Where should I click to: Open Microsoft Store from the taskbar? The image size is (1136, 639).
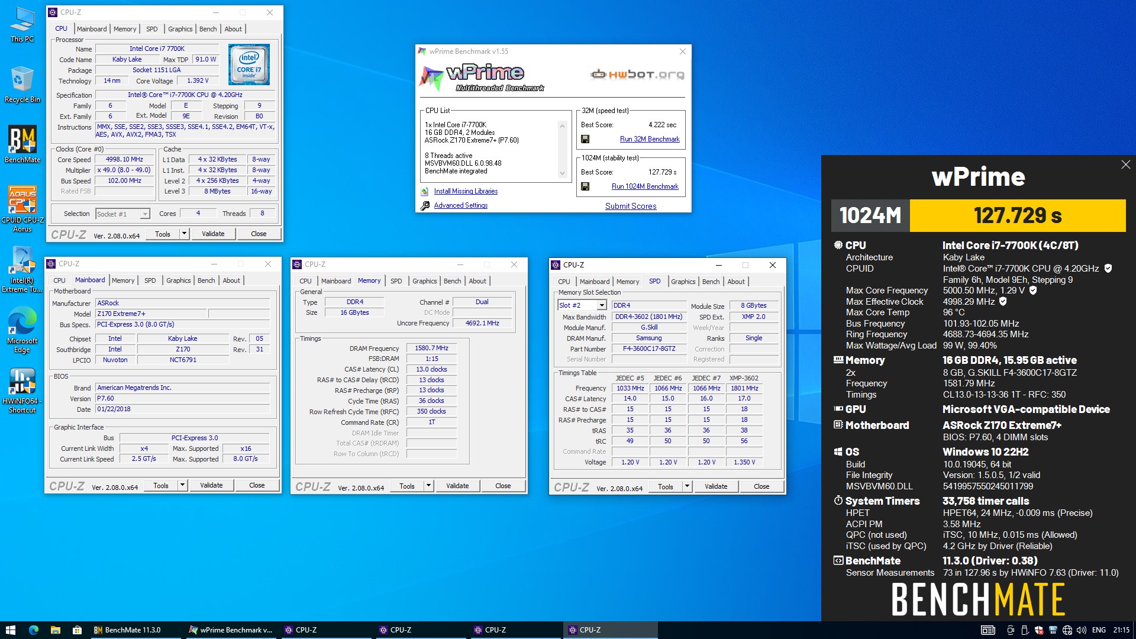click(77, 630)
